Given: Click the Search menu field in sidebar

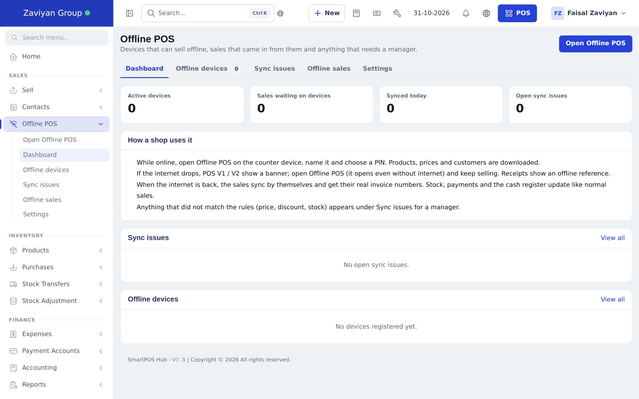Looking at the screenshot, I should 57,38.
